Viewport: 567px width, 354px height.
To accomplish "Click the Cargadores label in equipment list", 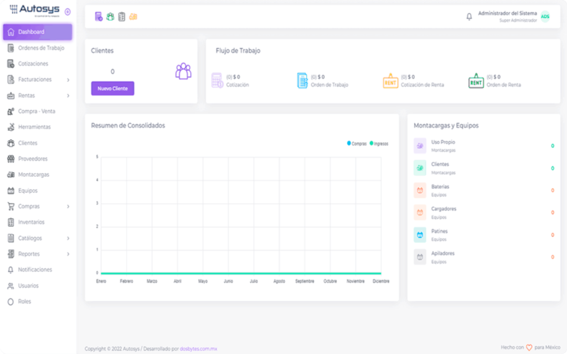I will coord(444,209).
